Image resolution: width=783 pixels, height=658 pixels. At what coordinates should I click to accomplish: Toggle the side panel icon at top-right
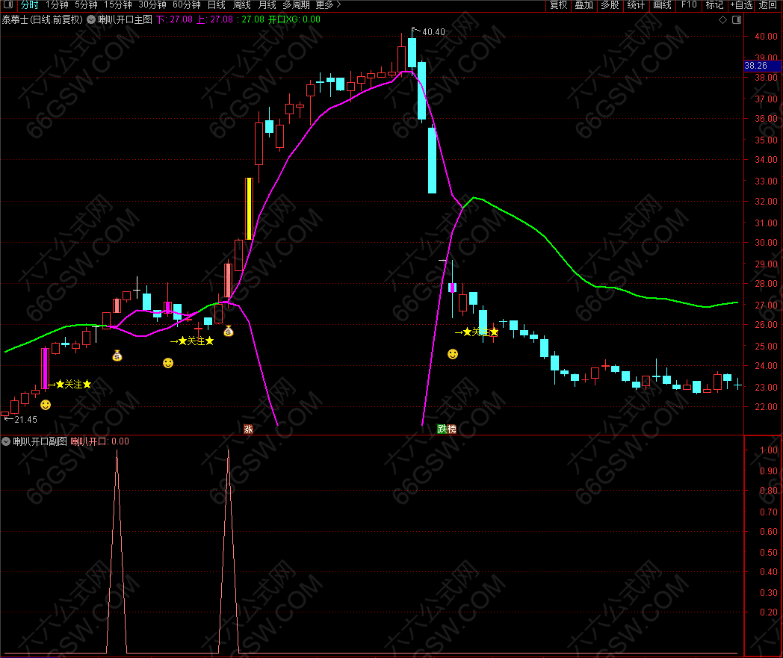click(x=737, y=20)
